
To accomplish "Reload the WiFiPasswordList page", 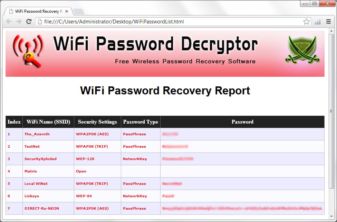I will 29,22.
